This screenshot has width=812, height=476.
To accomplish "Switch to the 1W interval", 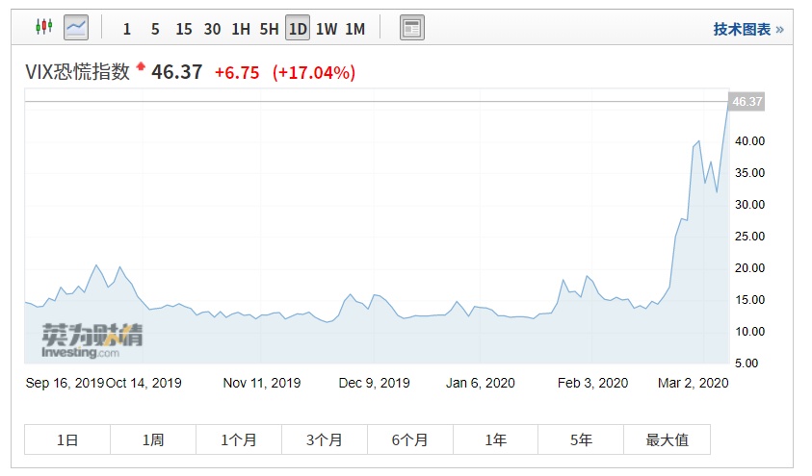I will tap(327, 29).
